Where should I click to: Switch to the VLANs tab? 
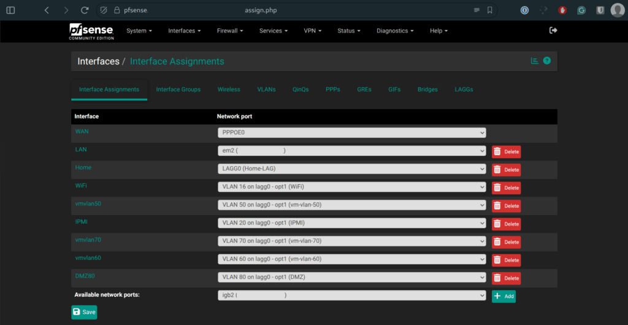[266, 90]
